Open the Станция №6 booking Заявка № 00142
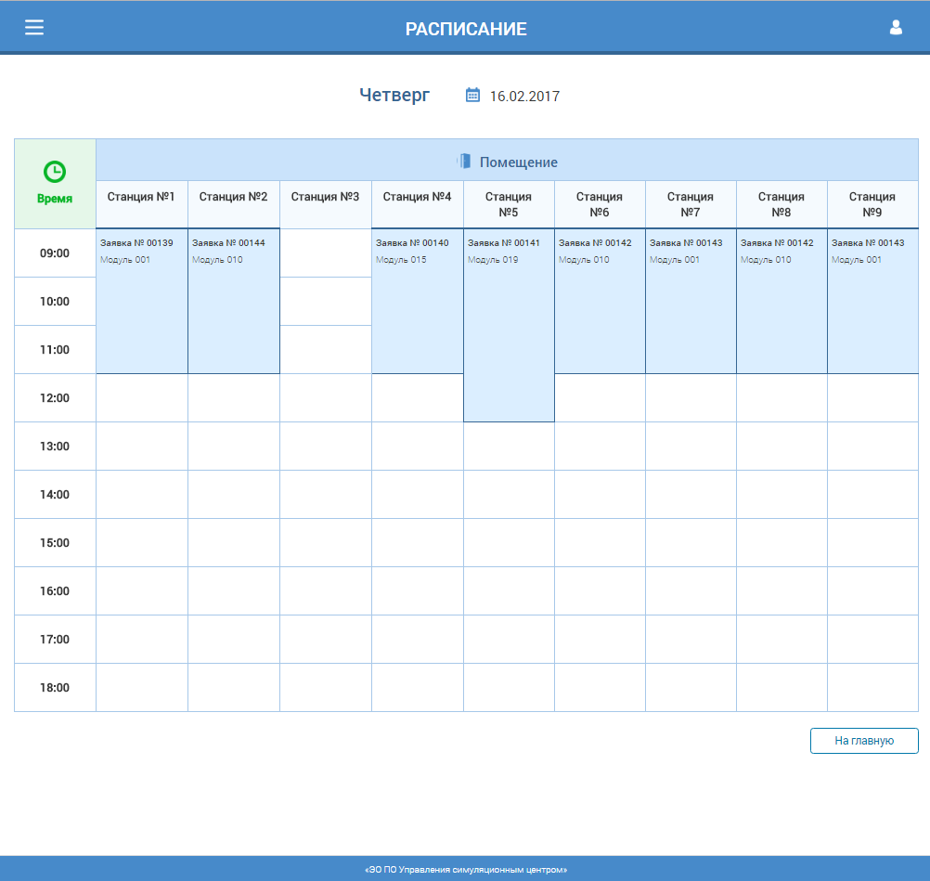This screenshot has width=930, height=881. 600,301
